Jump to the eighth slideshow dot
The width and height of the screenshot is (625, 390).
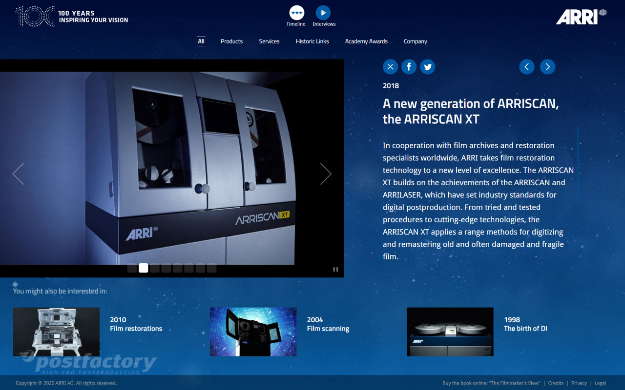tap(211, 268)
